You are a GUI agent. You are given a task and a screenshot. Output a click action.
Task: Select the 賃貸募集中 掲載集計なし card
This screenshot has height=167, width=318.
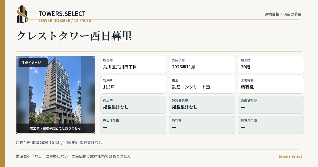coord(202,105)
